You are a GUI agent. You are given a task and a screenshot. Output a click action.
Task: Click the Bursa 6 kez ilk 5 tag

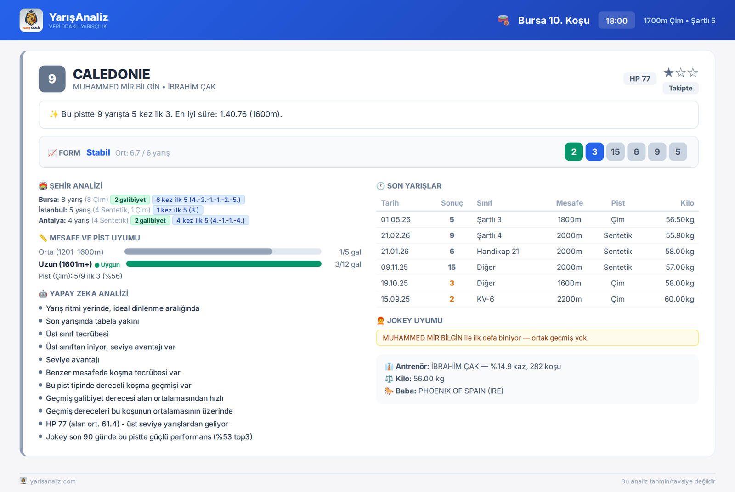pyautogui.click(x=198, y=200)
